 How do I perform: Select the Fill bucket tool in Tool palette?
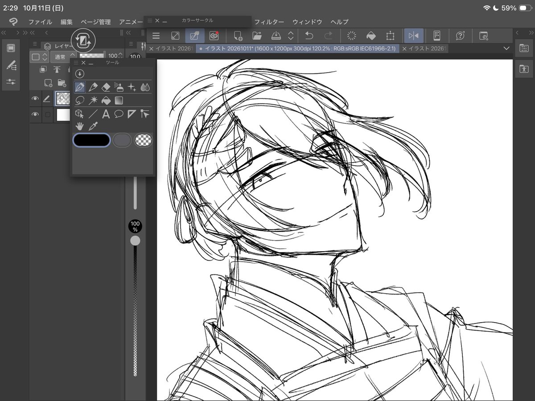[x=106, y=100]
